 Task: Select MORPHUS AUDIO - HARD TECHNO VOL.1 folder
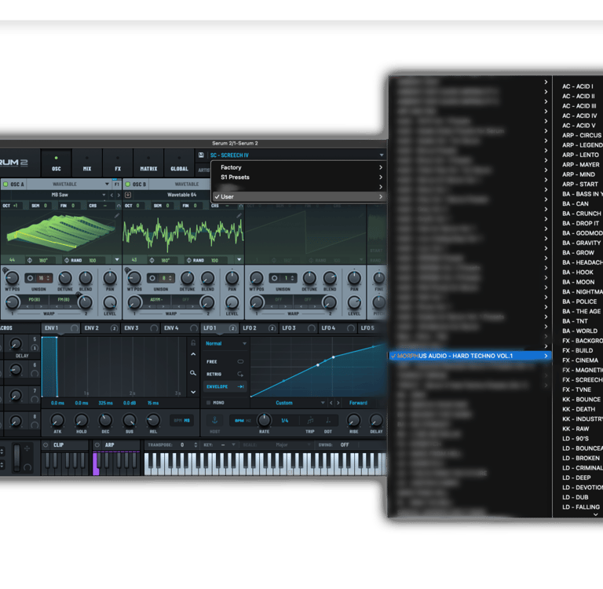coord(470,356)
